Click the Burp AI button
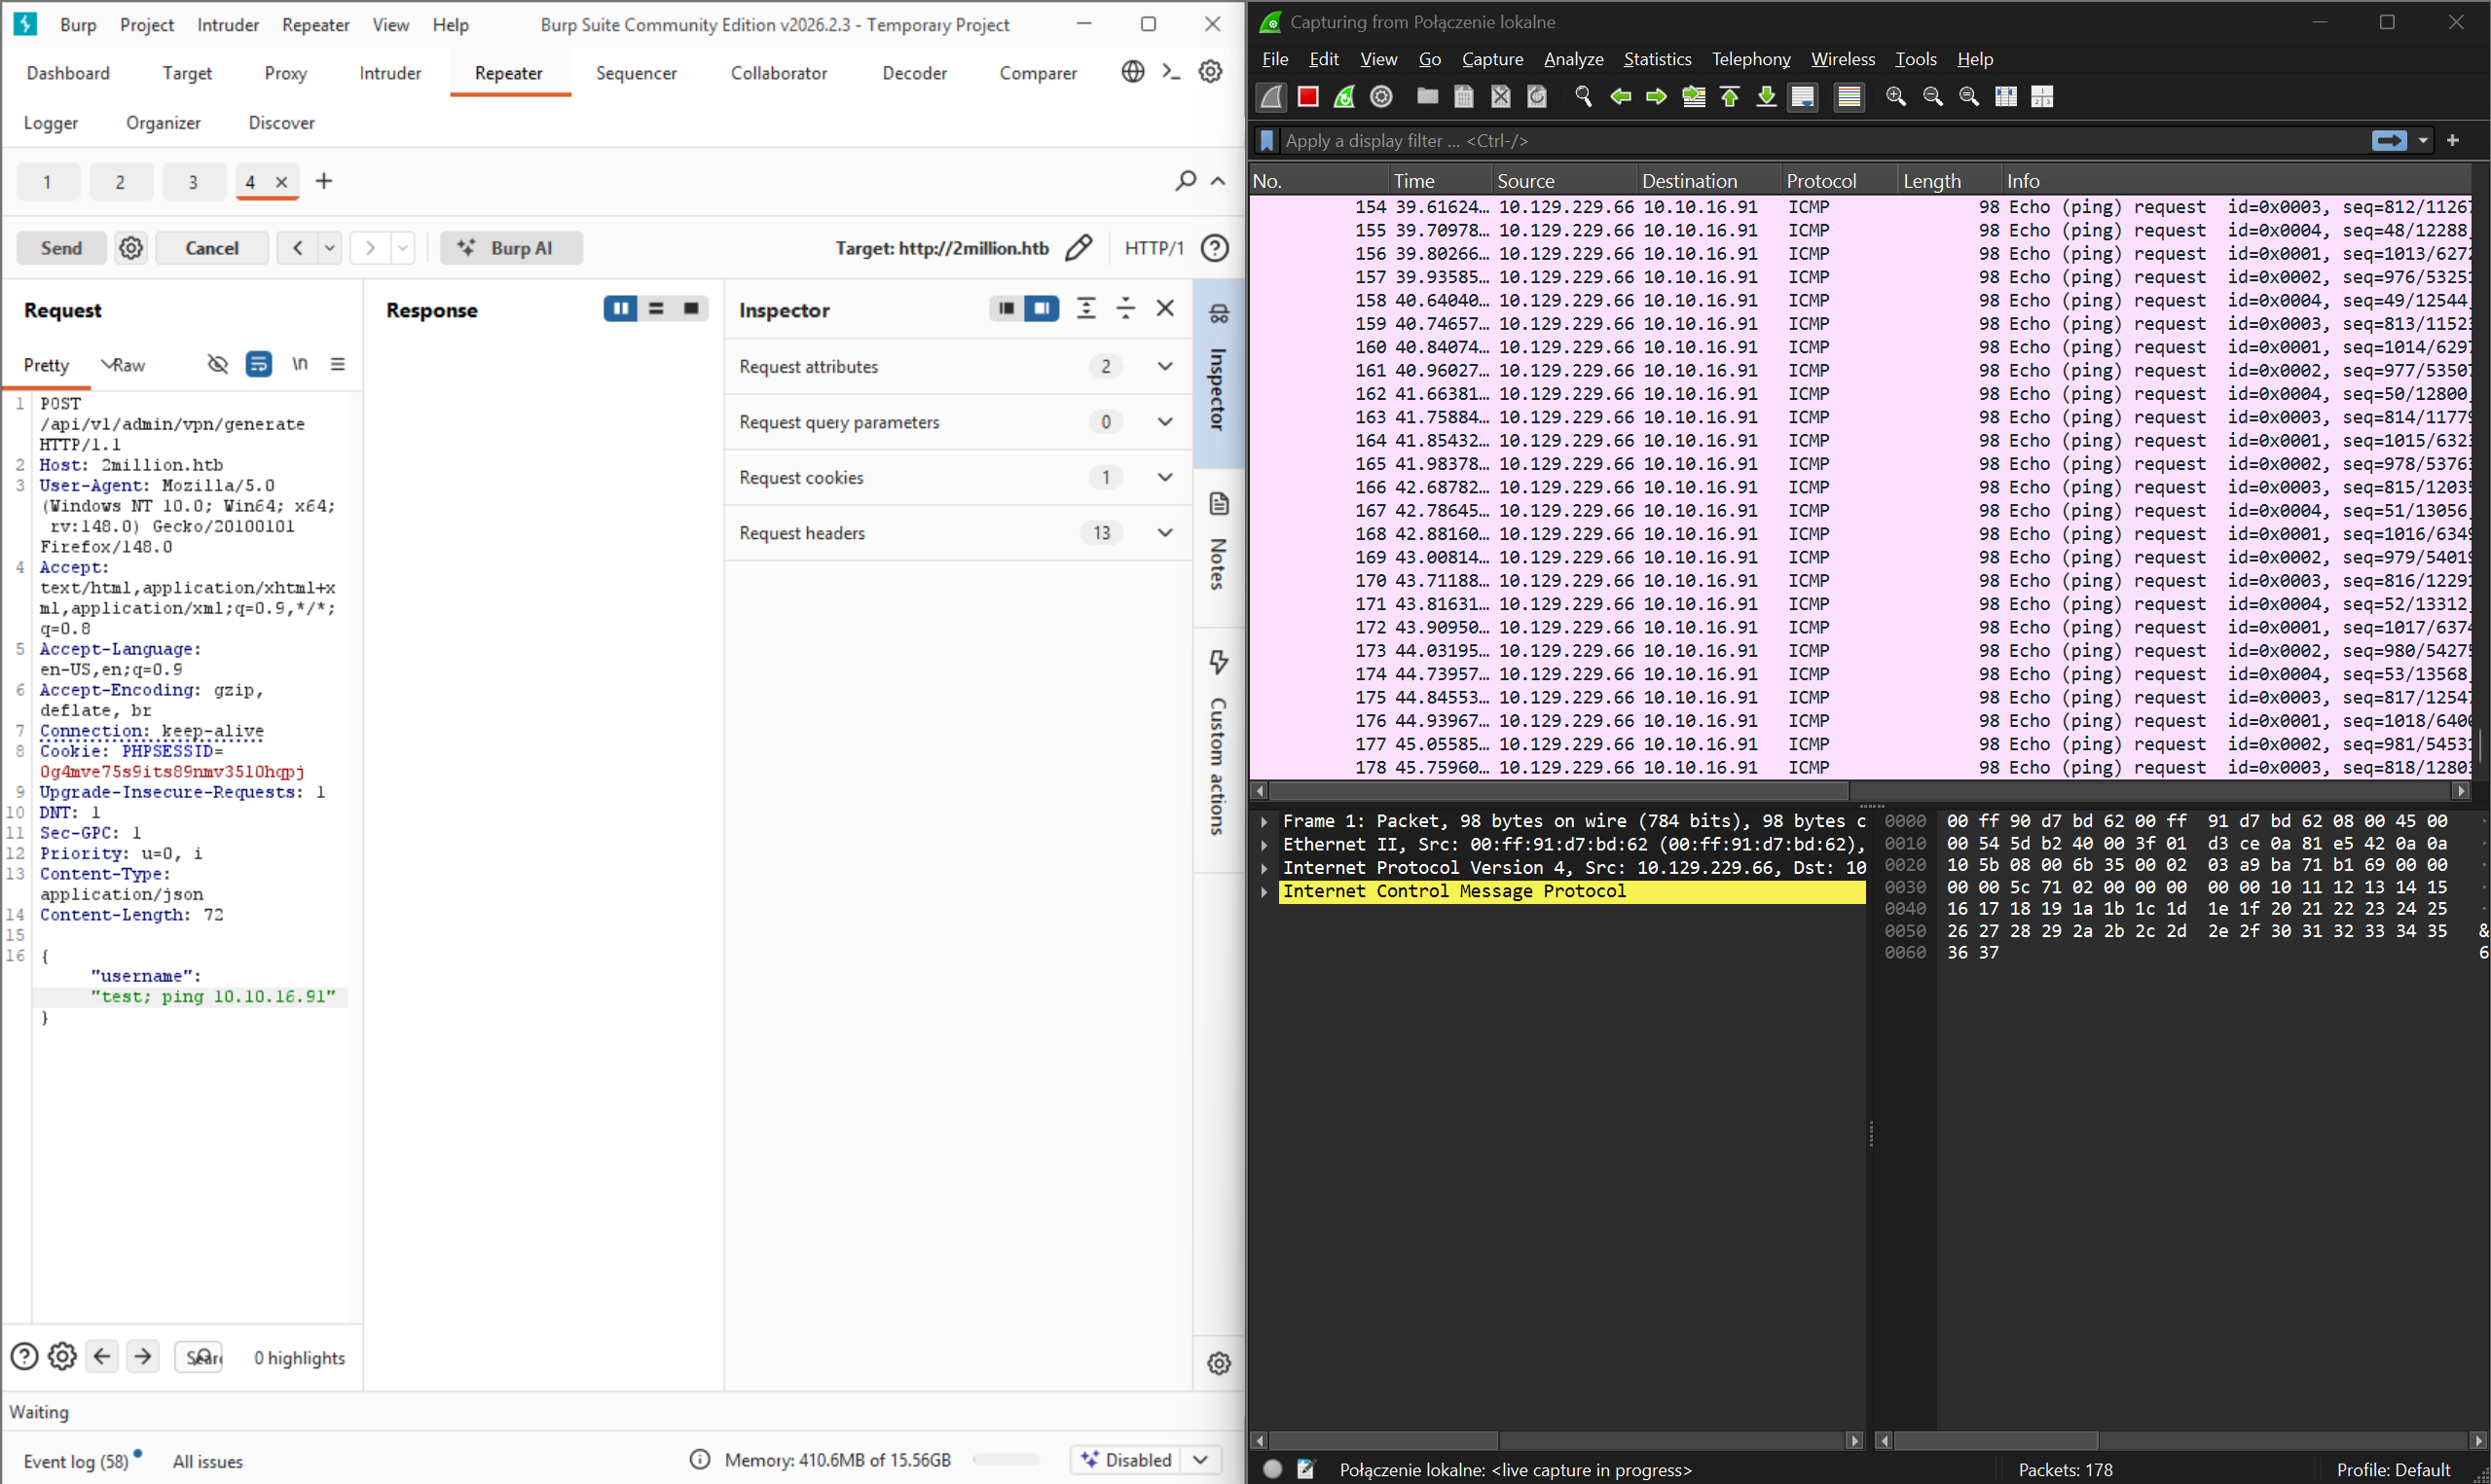This screenshot has height=1484, width=2491. click(x=511, y=247)
